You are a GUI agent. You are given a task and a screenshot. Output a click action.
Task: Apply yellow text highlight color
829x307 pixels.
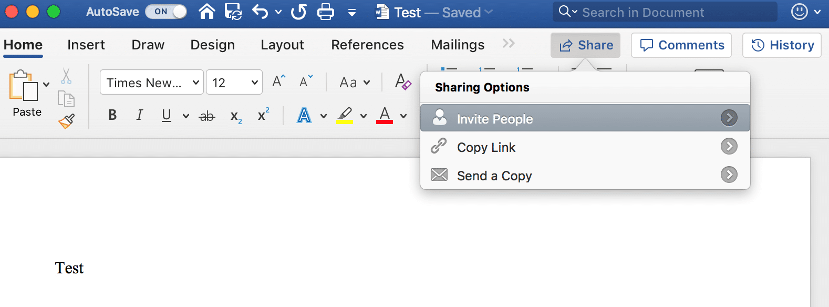(345, 115)
